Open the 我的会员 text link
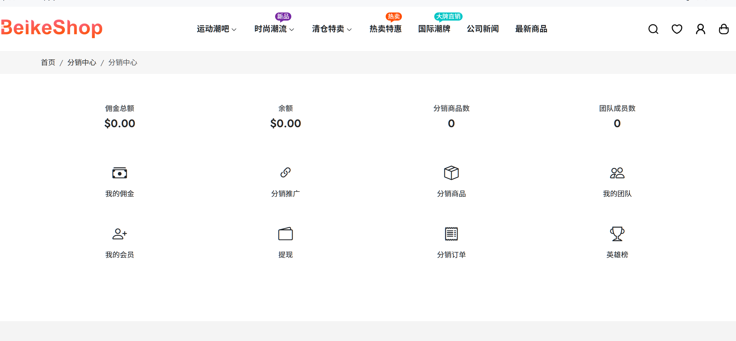 click(120, 255)
